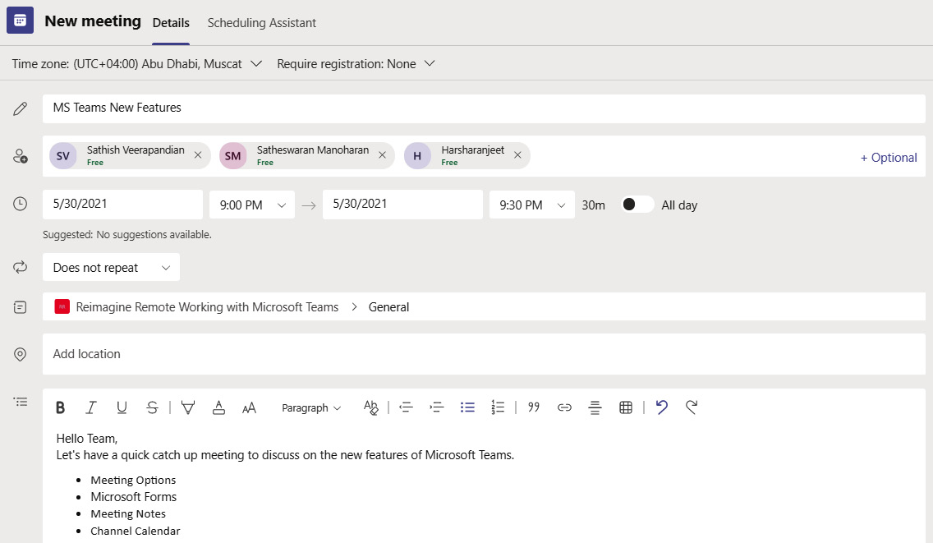This screenshot has height=543, width=933.
Task: Clear all formatting with the eraser icon
Action: click(x=370, y=407)
